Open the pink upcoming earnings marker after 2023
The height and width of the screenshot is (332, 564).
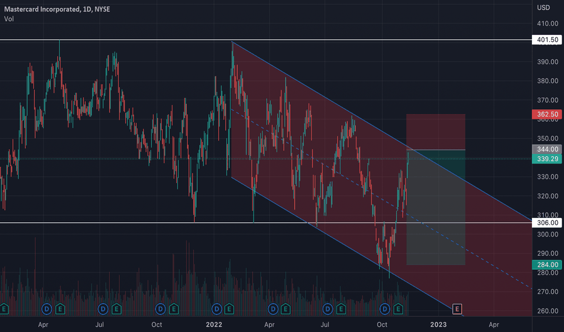457,308
